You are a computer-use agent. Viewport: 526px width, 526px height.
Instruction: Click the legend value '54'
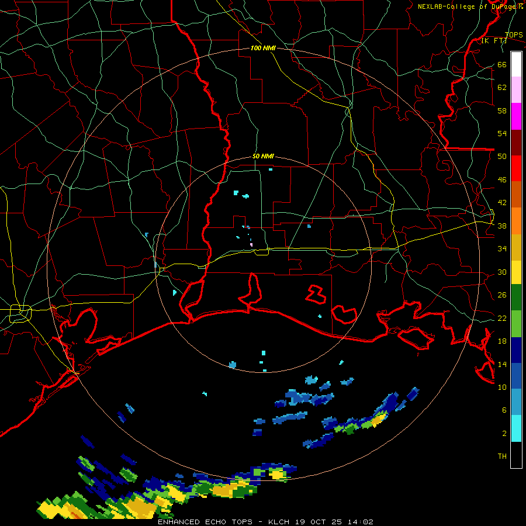[502, 133]
